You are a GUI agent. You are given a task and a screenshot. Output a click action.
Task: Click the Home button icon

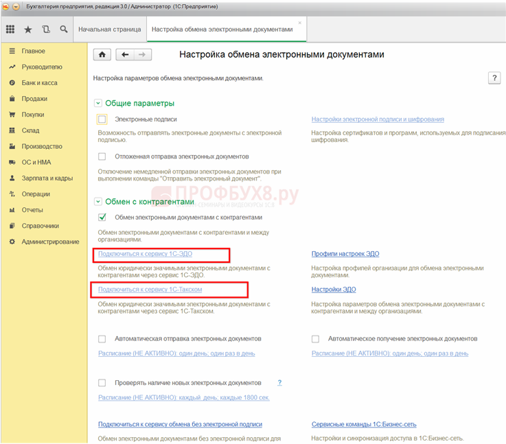[x=102, y=55]
